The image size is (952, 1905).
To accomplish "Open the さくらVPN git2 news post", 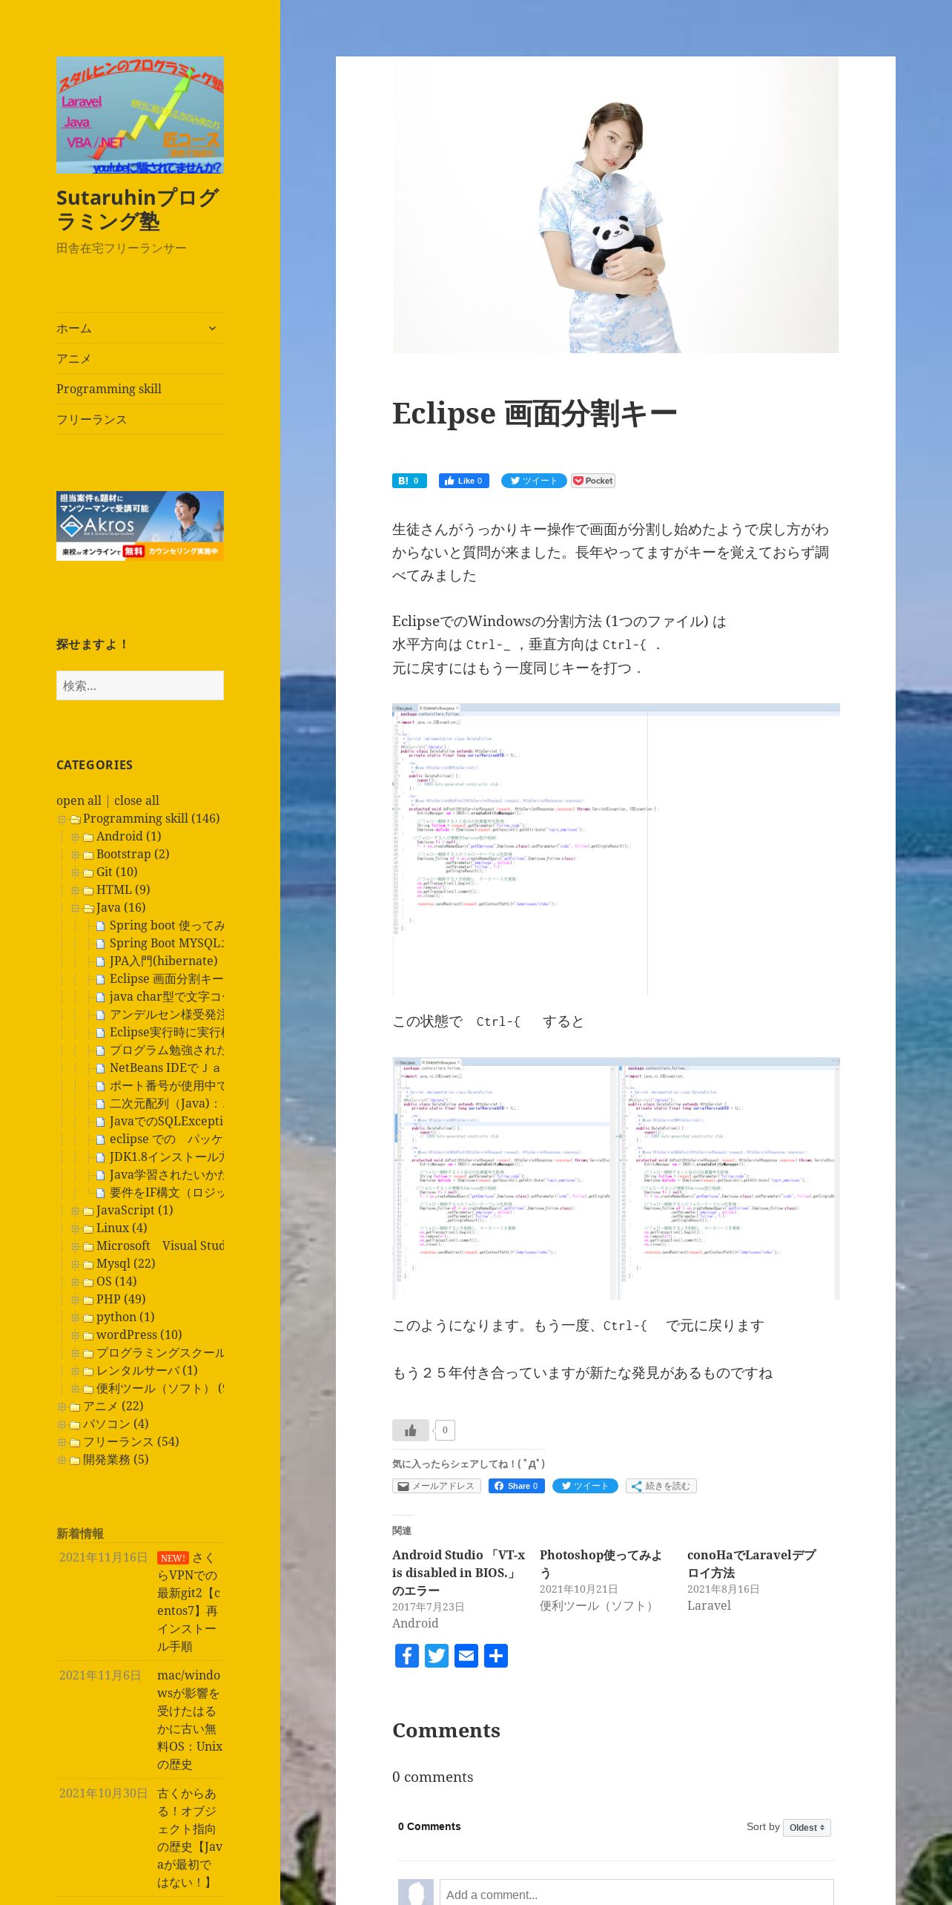I will tap(189, 1602).
